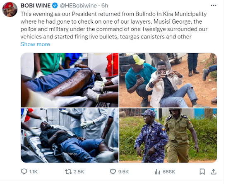Open BOBI WINE display name link
The height and width of the screenshot is (184, 226).
pyautogui.click(x=36, y=6)
